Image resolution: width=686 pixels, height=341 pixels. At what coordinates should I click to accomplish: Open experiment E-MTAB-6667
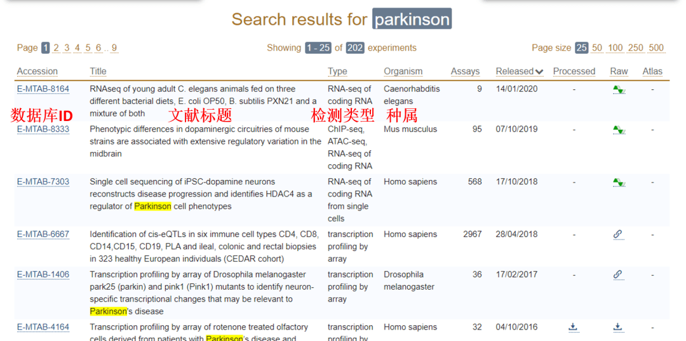point(43,235)
